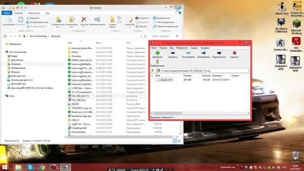
Task: Select Локальный диск (C:) in the navigation pane
Action: (x=20, y=80)
